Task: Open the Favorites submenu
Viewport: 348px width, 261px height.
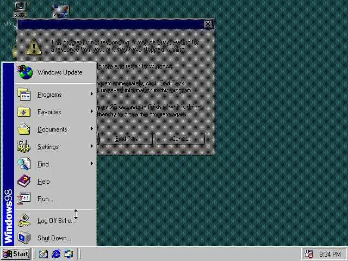Action: click(x=55, y=112)
